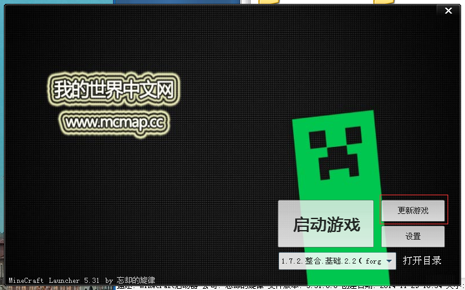Click the 打开目录 open directory link

[422, 260]
